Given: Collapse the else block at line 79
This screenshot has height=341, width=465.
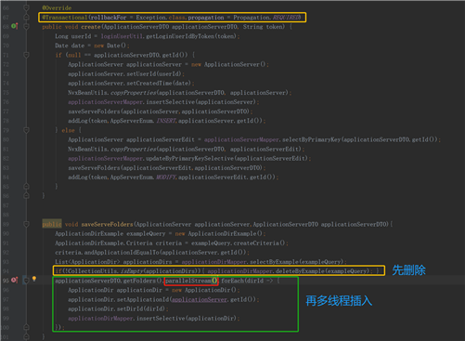Looking at the screenshot, I should tap(26, 130).
